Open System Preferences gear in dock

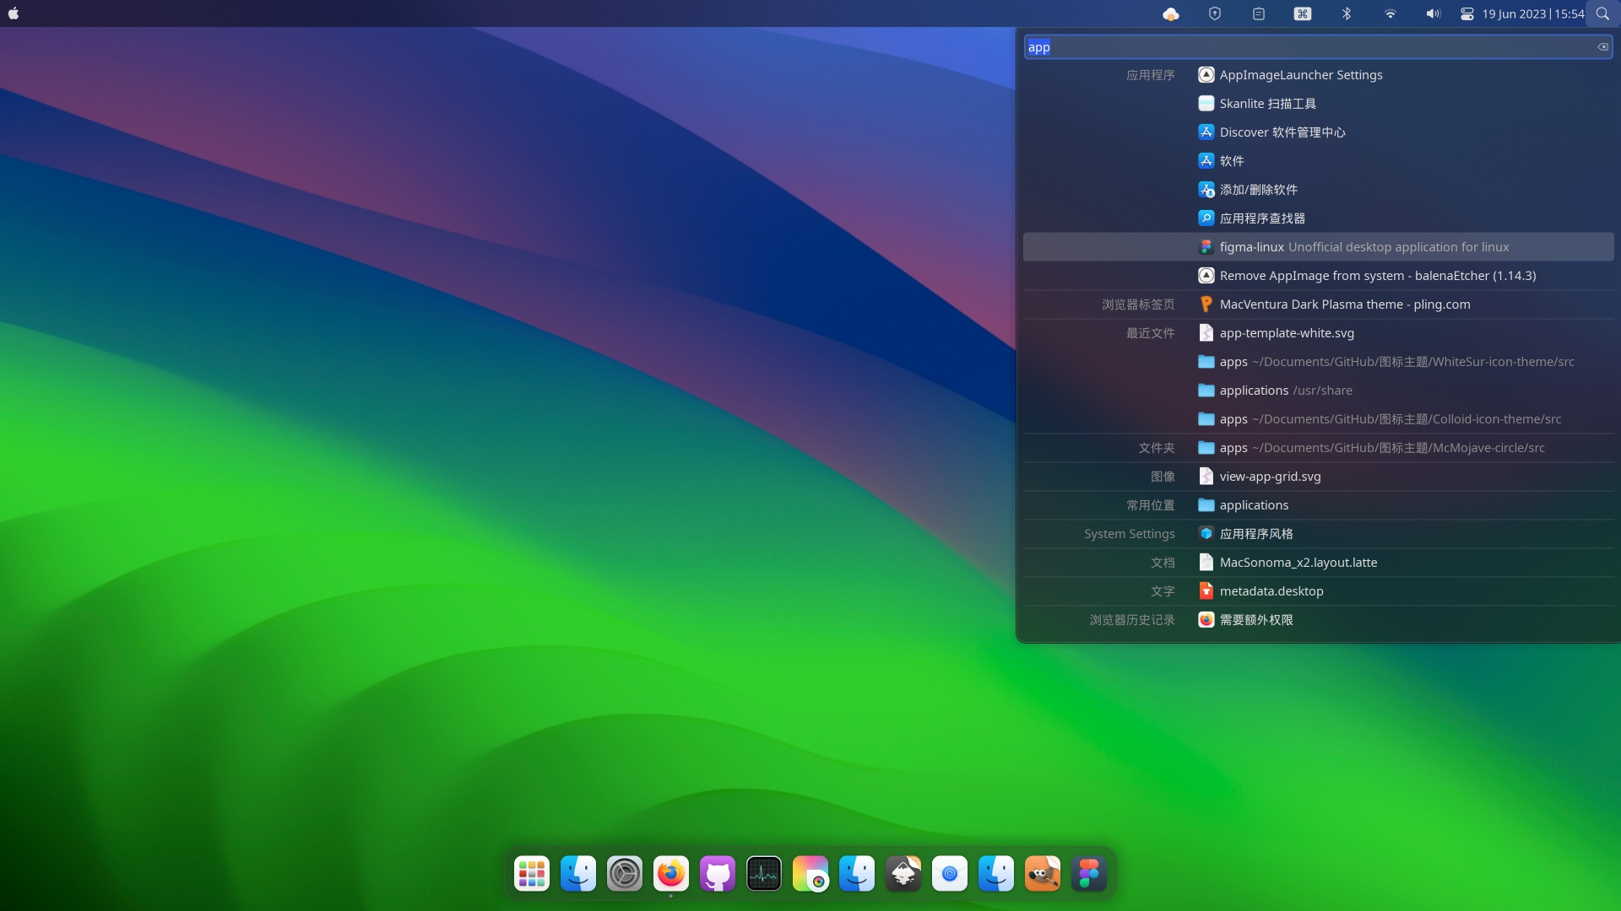(625, 874)
